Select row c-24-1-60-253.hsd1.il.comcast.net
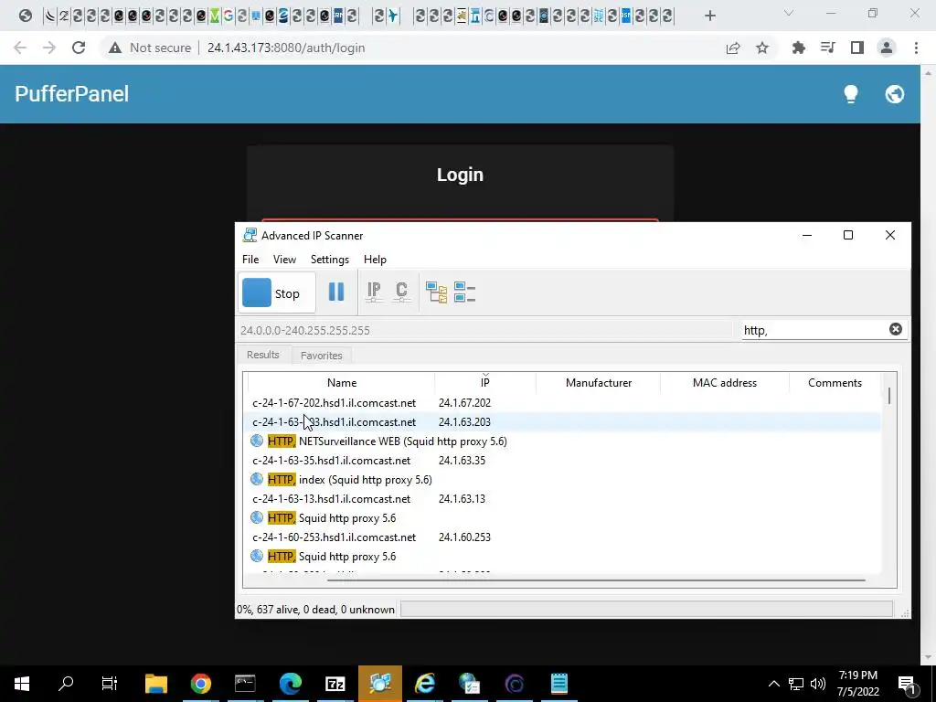Screen dimensions: 936x702 point(564,537)
